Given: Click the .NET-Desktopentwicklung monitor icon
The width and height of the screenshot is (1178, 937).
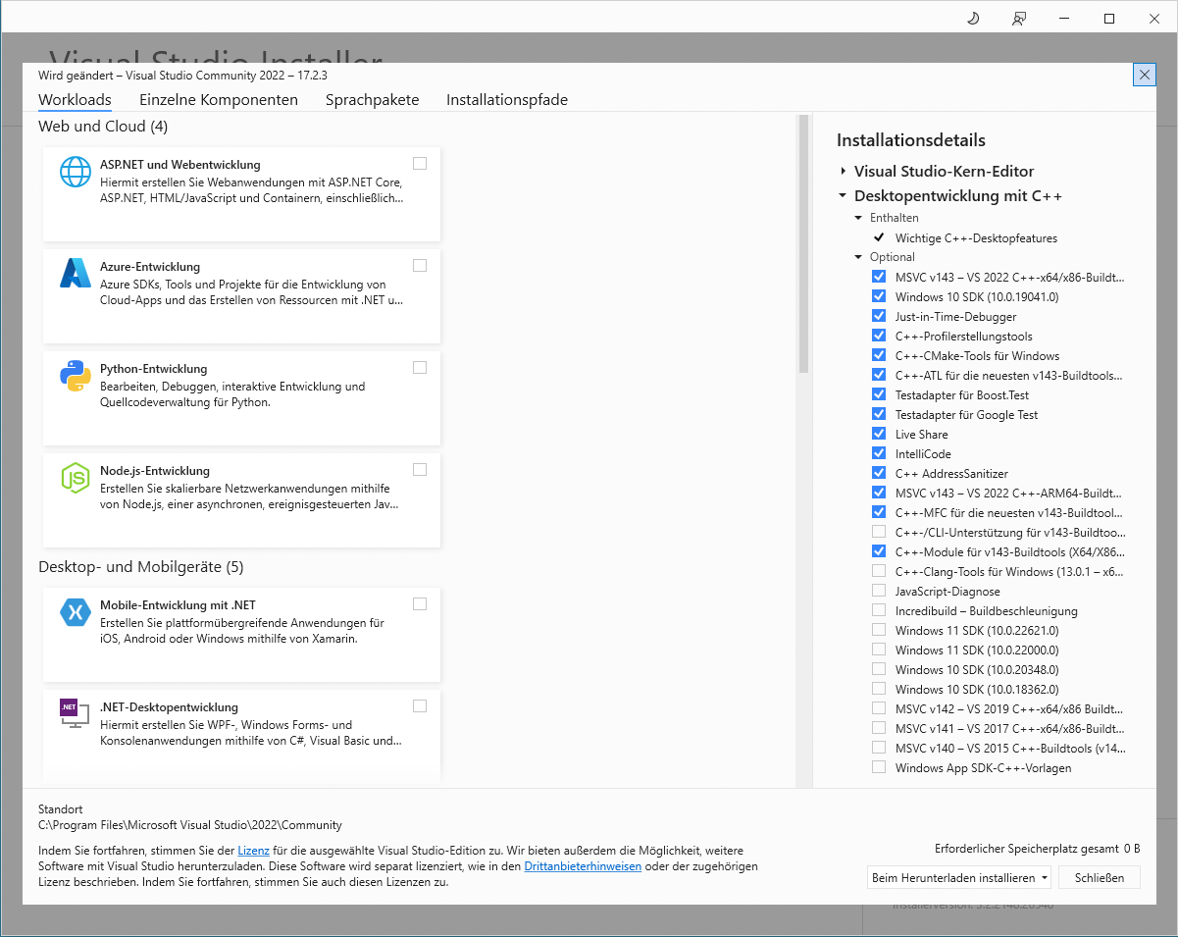Looking at the screenshot, I should (x=74, y=714).
